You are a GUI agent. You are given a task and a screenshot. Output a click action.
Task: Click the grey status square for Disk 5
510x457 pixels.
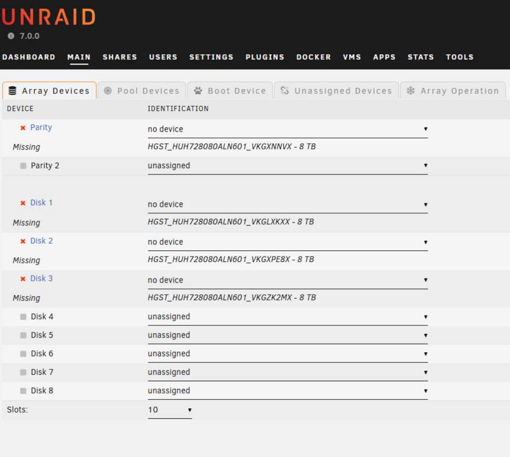[x=23, y=335]
